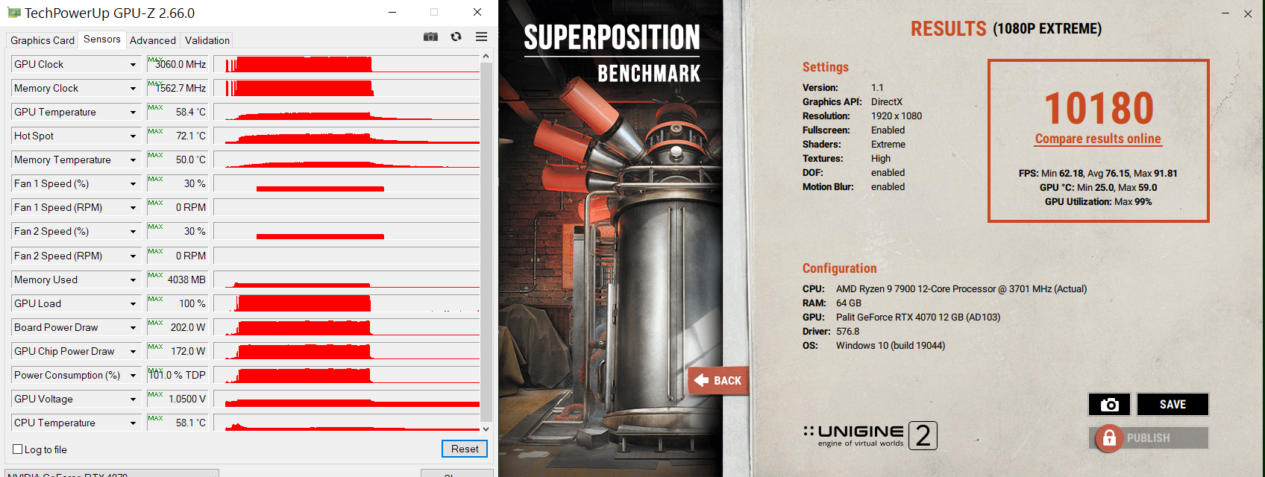
Task: Open the Hot Spot sensor dropdown
Action: coord(133,136)
